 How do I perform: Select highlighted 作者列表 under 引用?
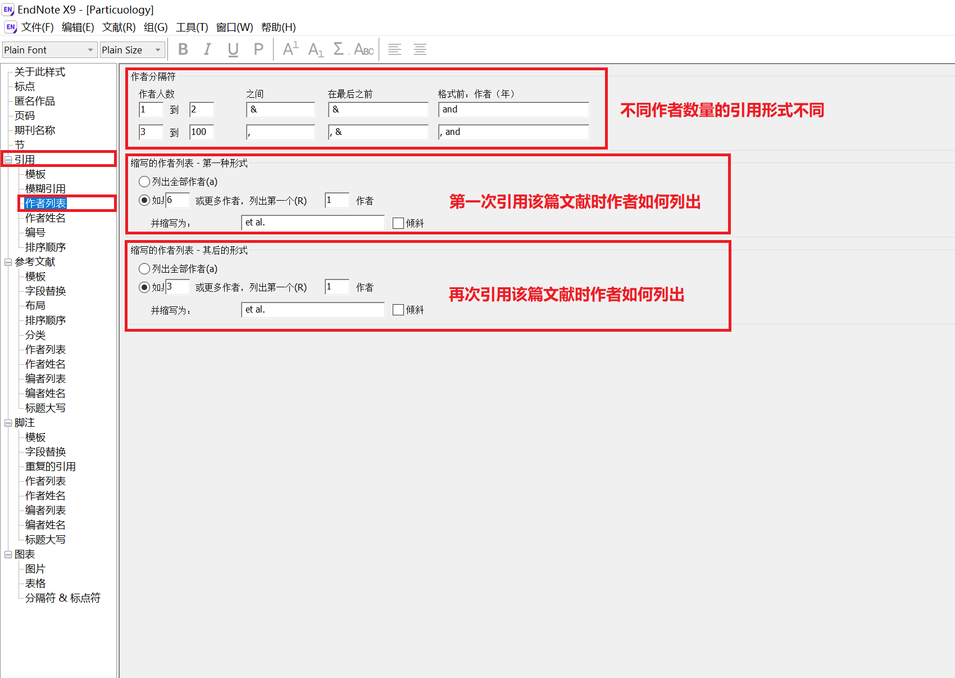(x=46, y=204)
